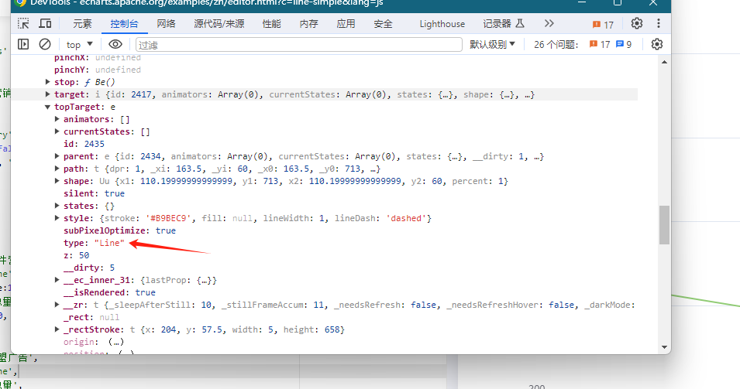Click the more tabs double-chevron icon
Screen dimensions: 740x389
pos(549,24)
